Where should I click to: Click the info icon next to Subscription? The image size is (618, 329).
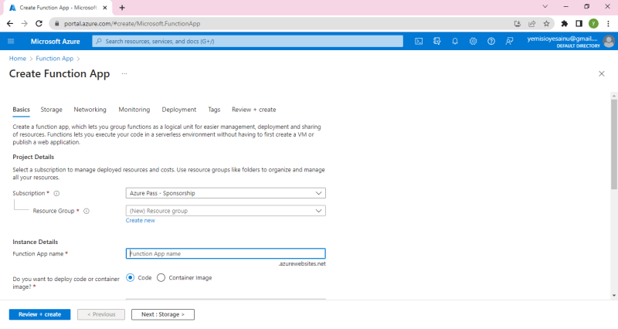[x=56, y=193]
